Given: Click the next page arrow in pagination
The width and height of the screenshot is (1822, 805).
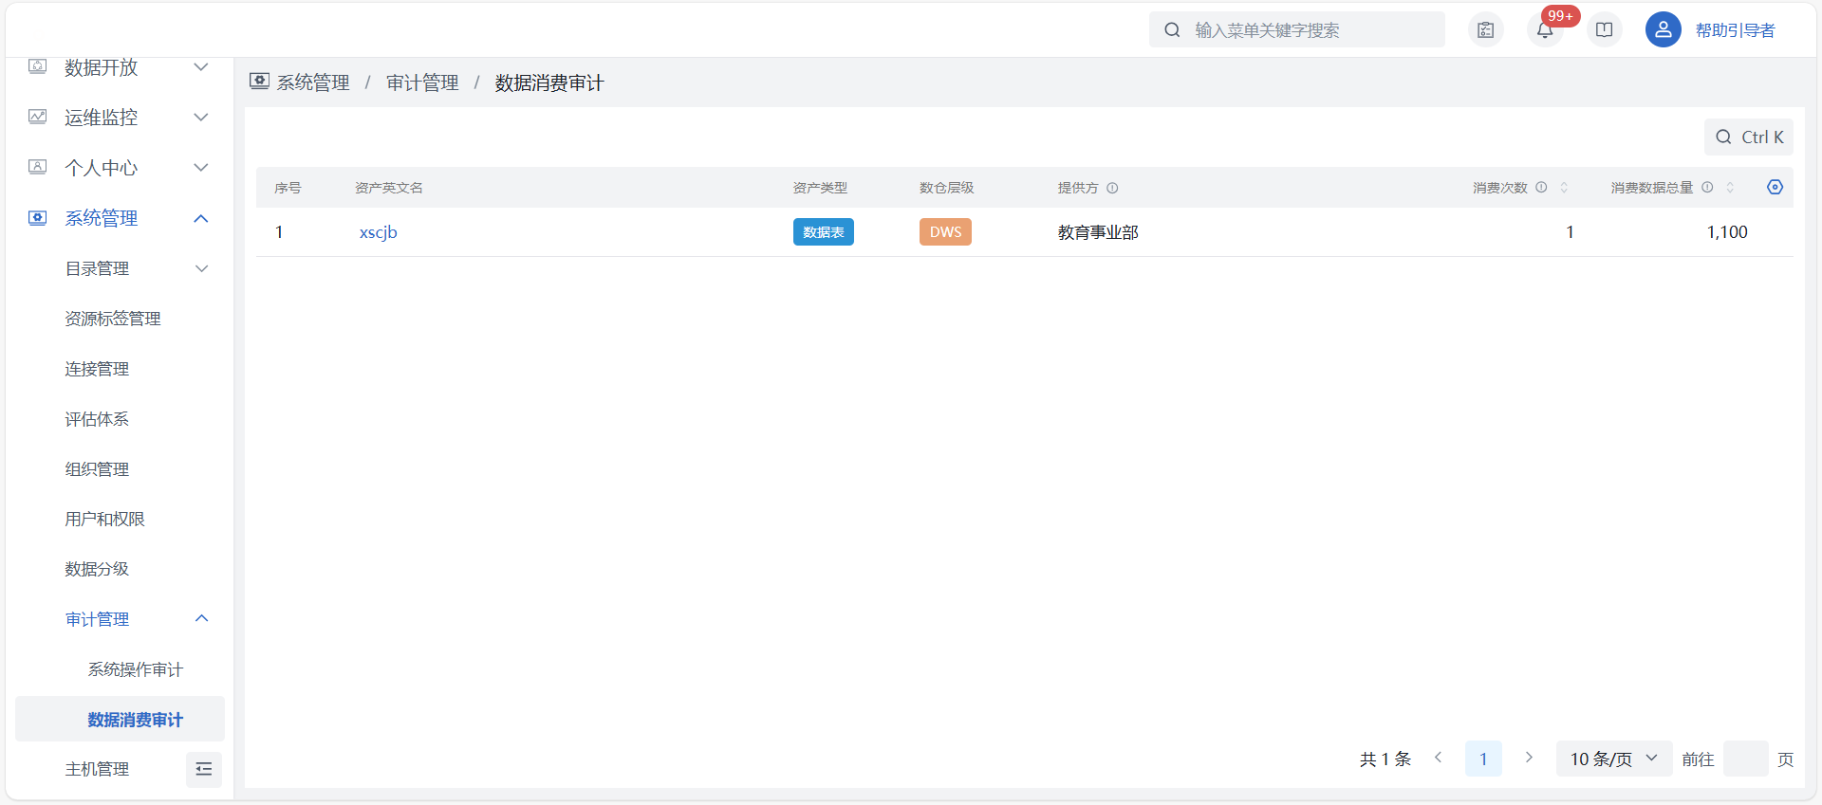Looking at the screenshot, I should point(1529,758).
